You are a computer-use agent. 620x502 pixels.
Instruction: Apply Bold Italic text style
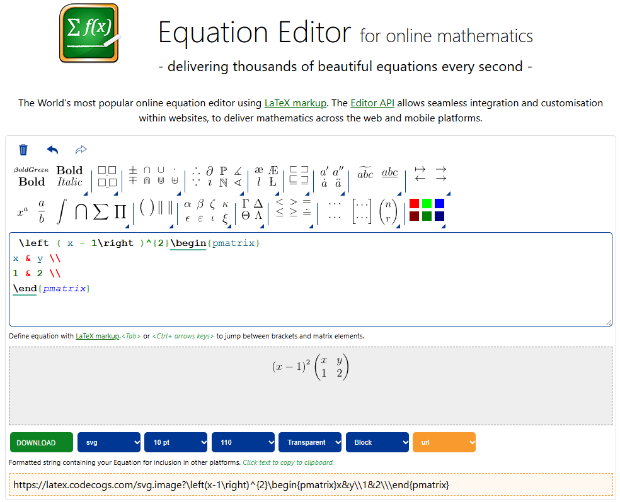69,176
